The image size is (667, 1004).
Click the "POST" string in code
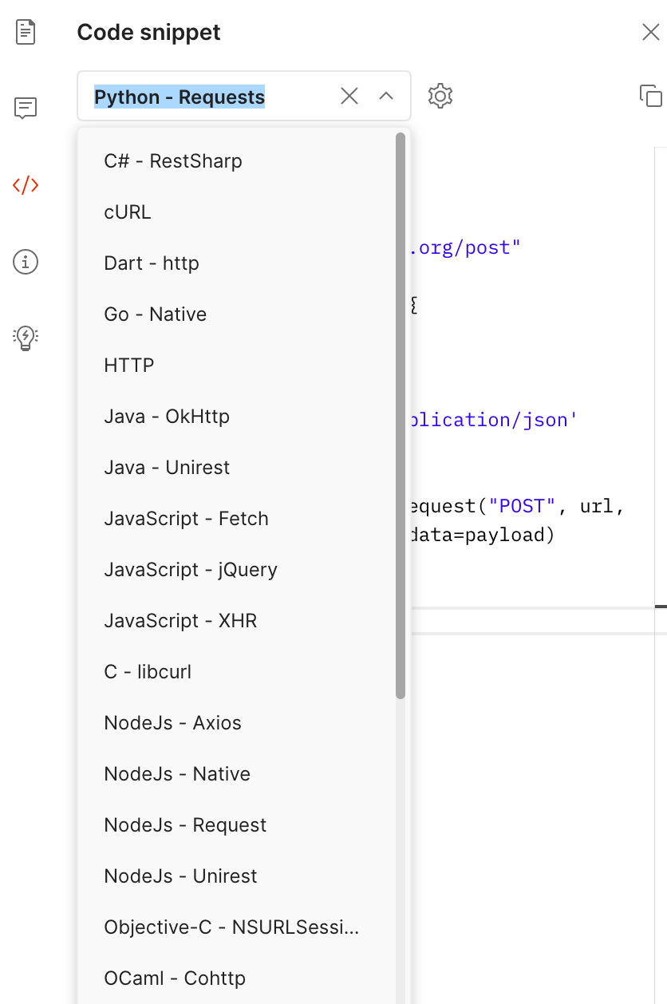pos(522,506)
